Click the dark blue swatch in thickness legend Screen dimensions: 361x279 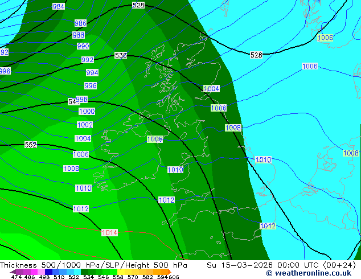coord(48,272)
